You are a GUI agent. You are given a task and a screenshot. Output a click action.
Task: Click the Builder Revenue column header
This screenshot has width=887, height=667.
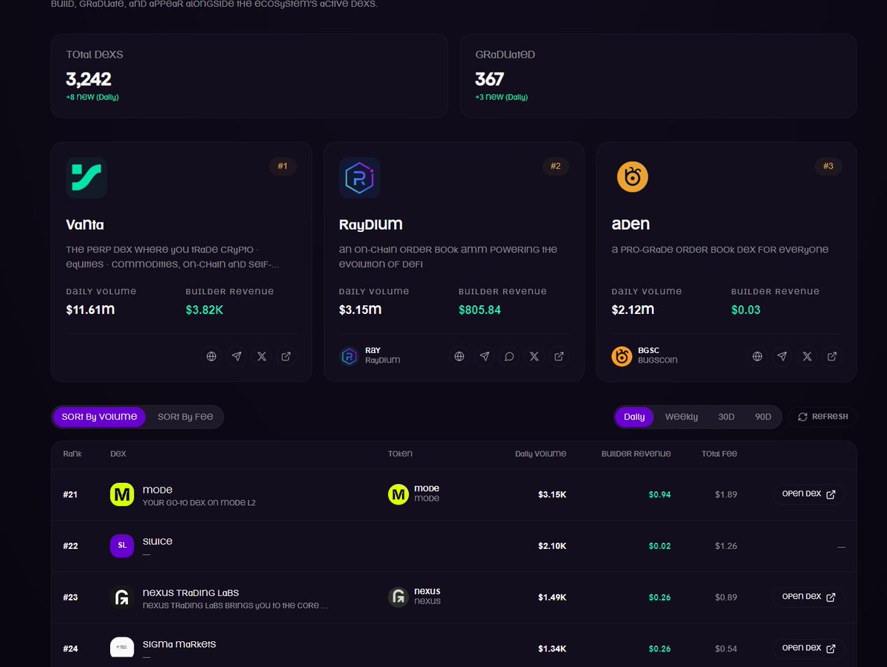point(636,454)
